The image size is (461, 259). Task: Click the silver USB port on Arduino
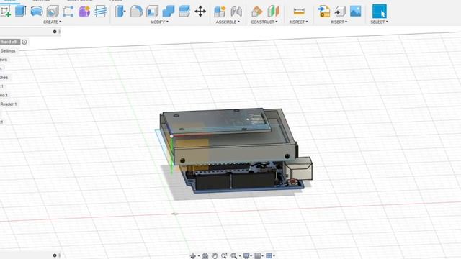coord(299,169)
